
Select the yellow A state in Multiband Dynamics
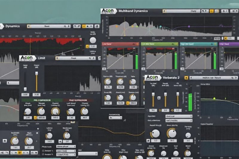(x=212, y=11)
